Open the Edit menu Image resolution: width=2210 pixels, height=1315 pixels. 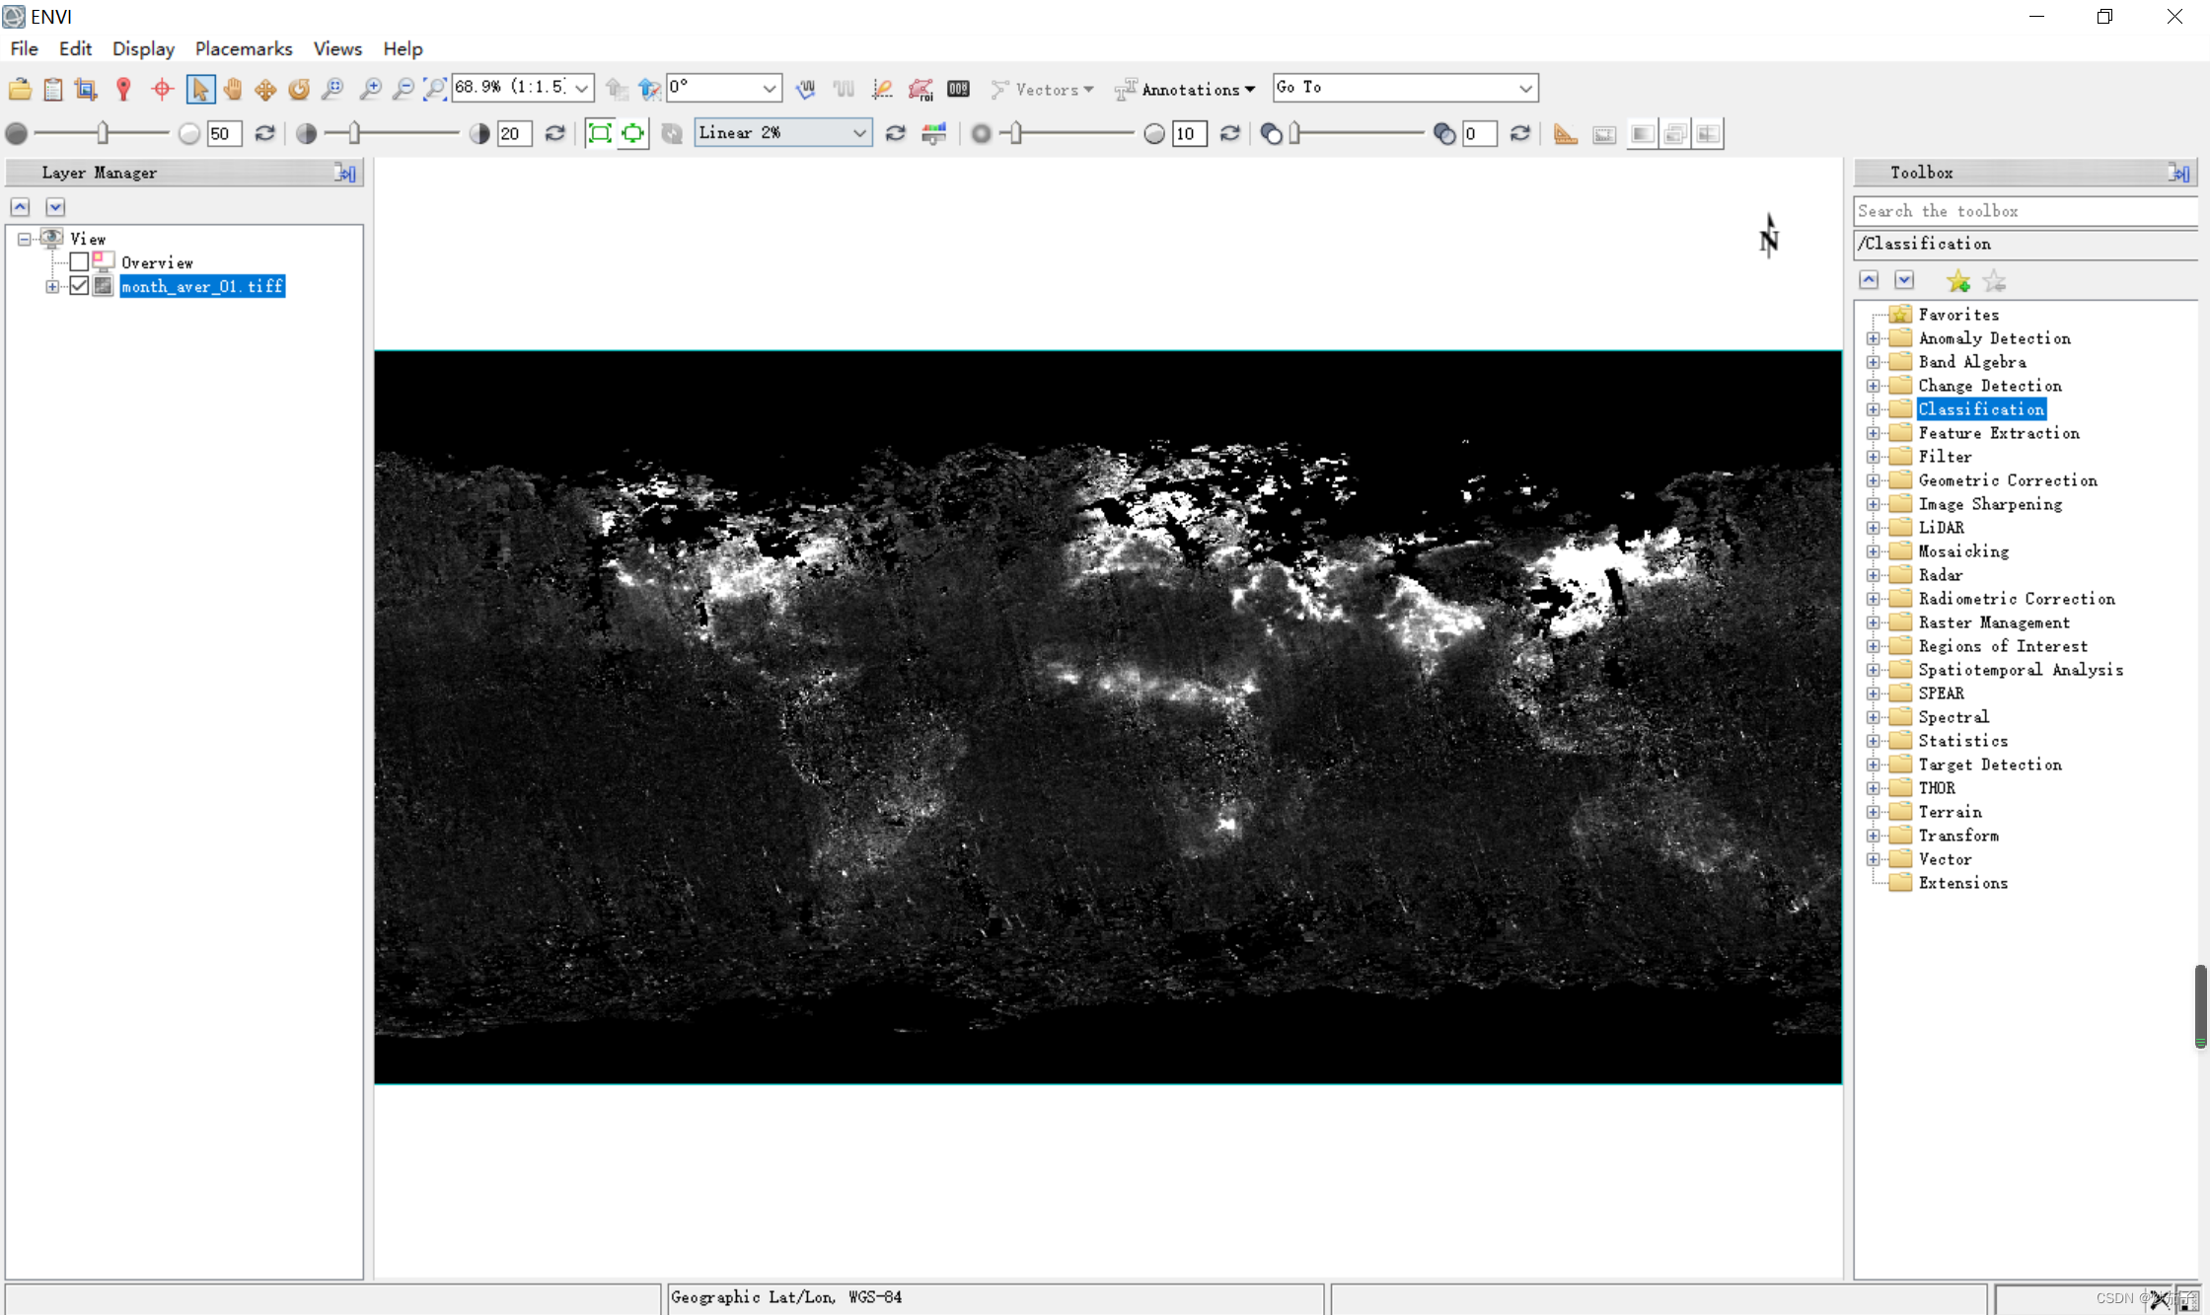pyautogui.click(x=75, y=48)
